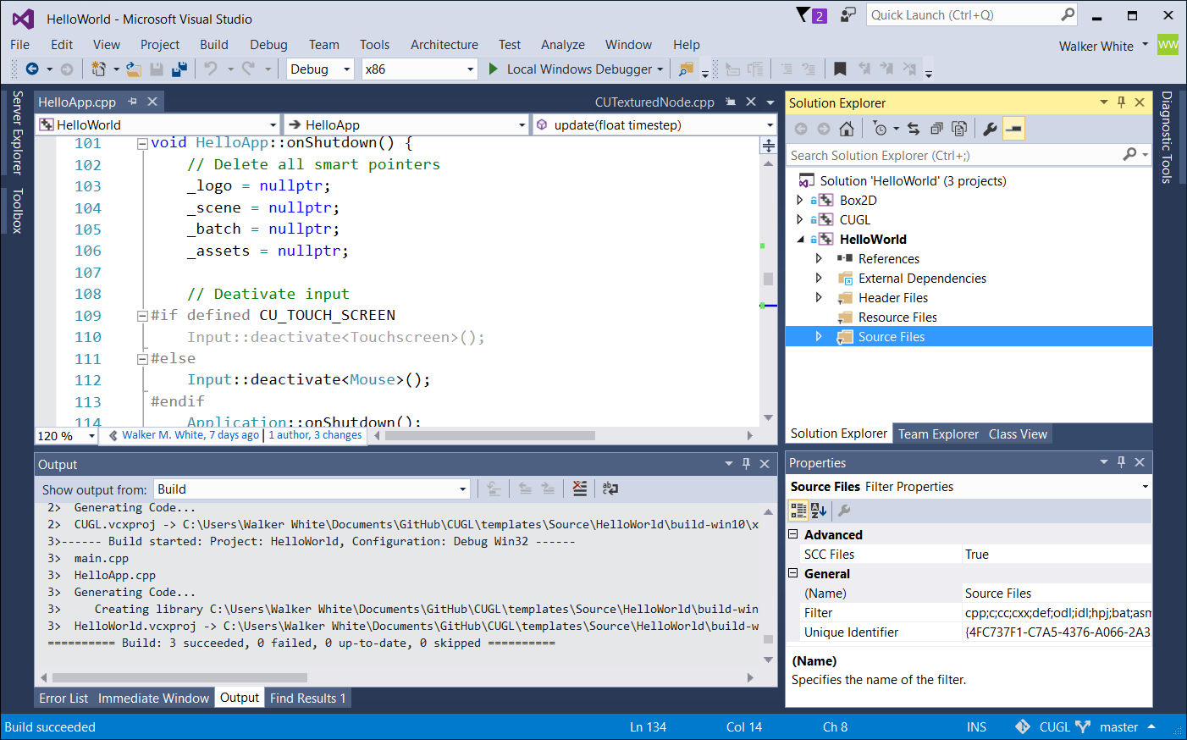Switch Properties to Categorized view
The width and height of the screenshot is (1187, 740).
pyautogui.click(x=798, y=511)
